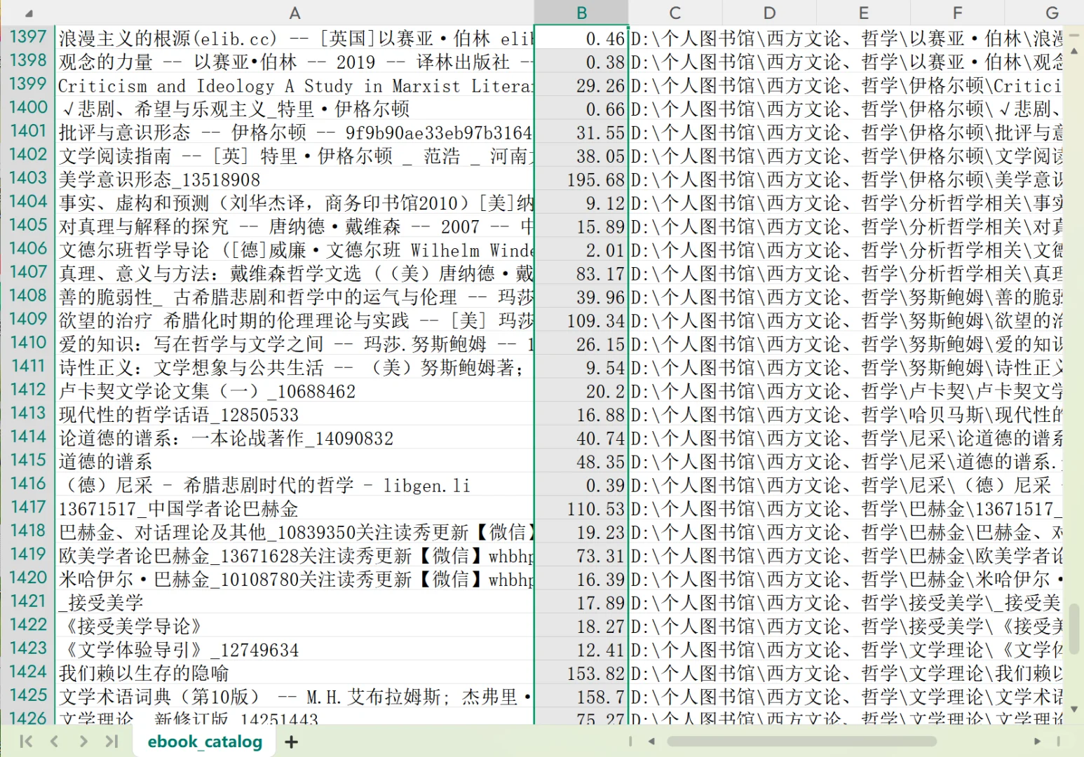Select size value 20.2
Image resolution: width=1084 pixels, height=757 pixels.
click(x=581, y=391)
